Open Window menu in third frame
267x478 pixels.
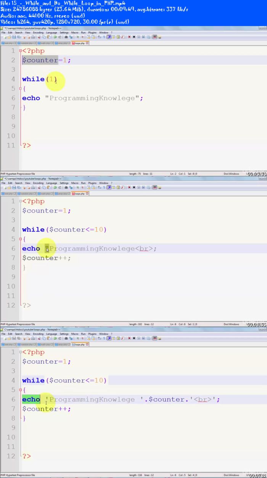104,334
